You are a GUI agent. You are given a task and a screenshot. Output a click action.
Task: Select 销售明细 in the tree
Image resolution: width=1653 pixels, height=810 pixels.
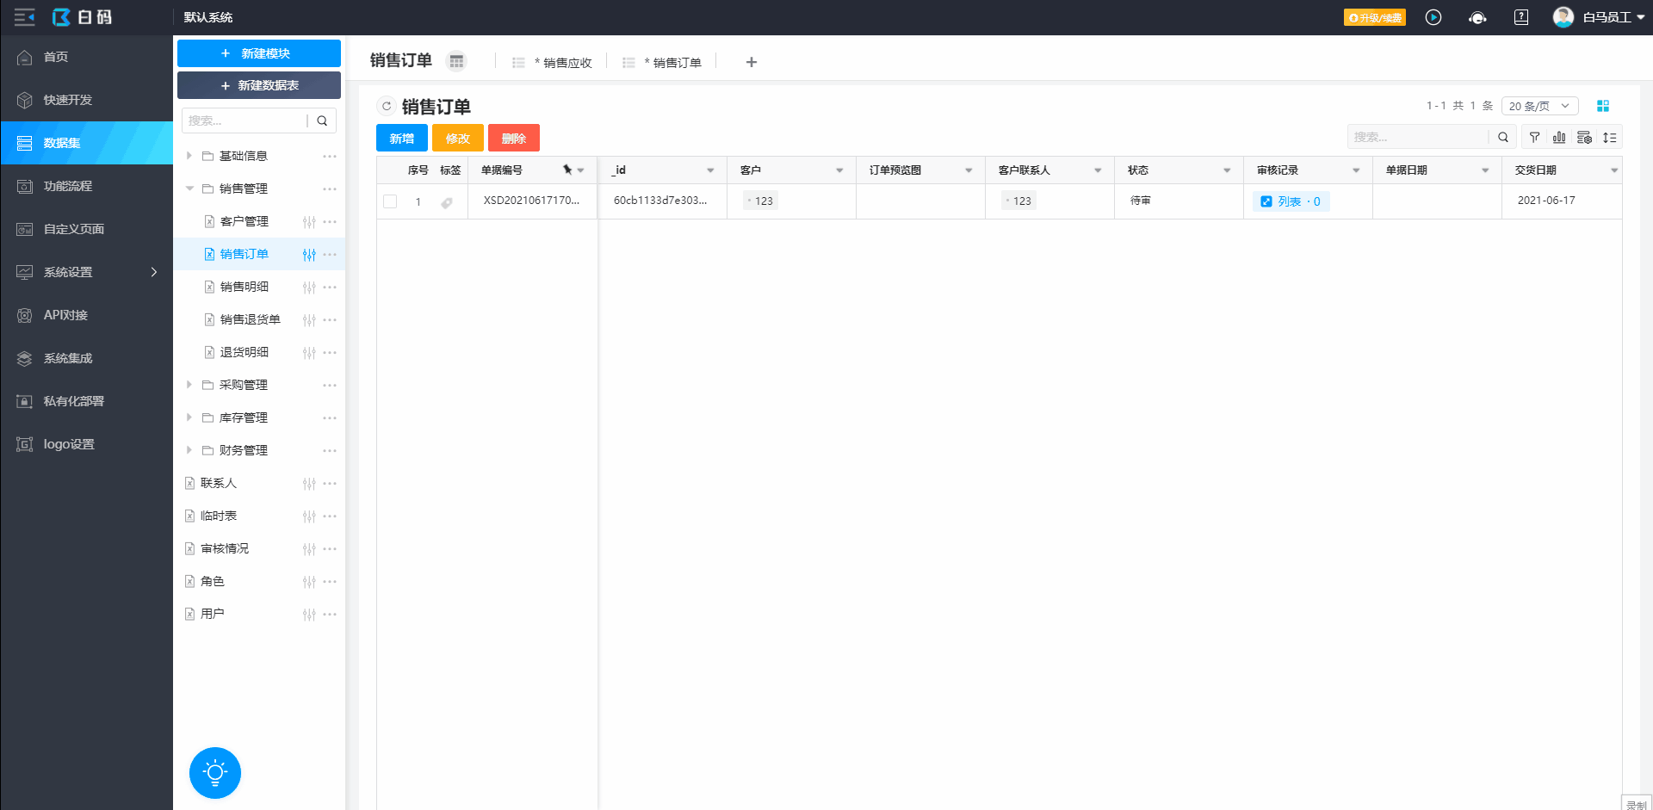pos(245,287)
